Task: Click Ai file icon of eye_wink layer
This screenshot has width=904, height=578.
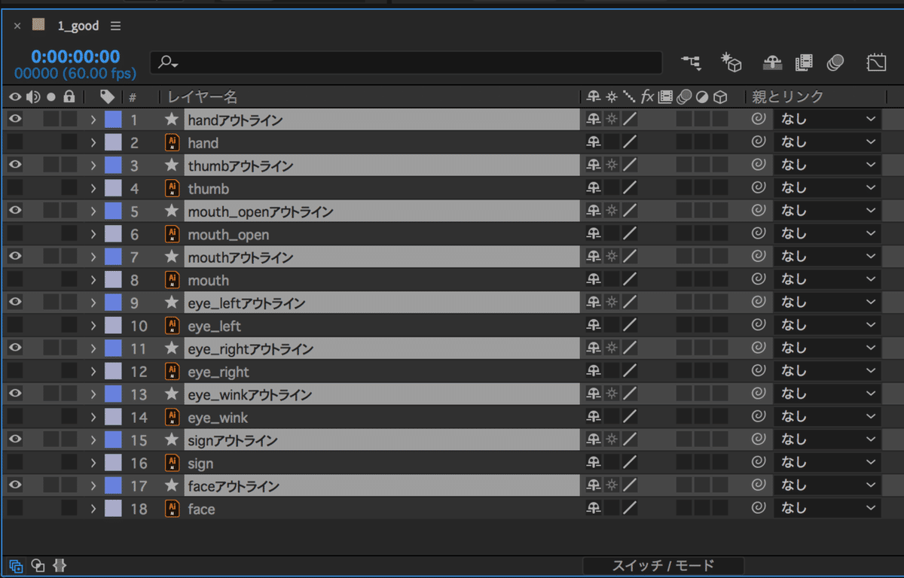Action: point(173,417)
